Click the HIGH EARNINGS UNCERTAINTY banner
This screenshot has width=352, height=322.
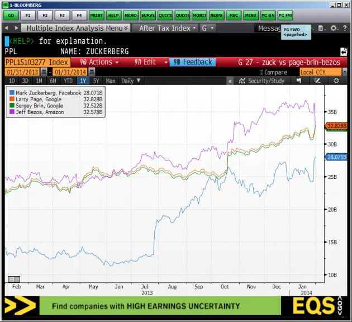click(160, 306)
